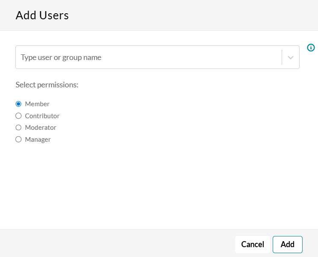Image resolution: width=318 pixels, height=257 pixels.
Task: Pick the Moderator radio button
Action: click(18, 127)
